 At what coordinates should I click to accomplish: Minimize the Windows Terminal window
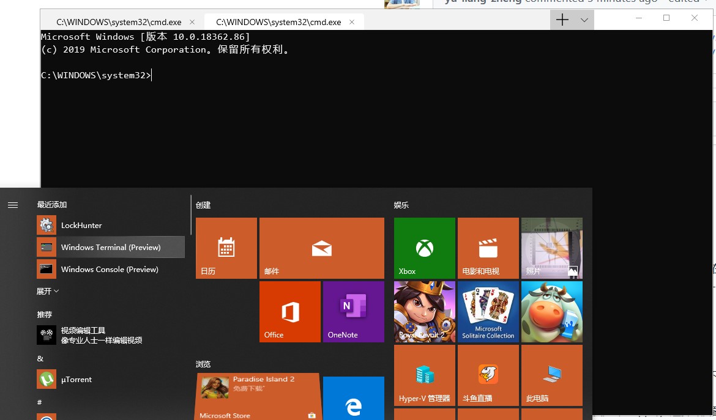[x=639, y=18]
